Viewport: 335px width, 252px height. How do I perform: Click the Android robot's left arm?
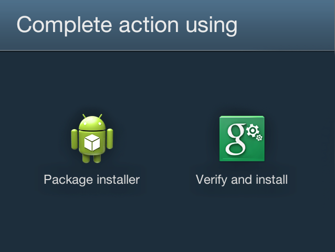[x=75, y=139]
